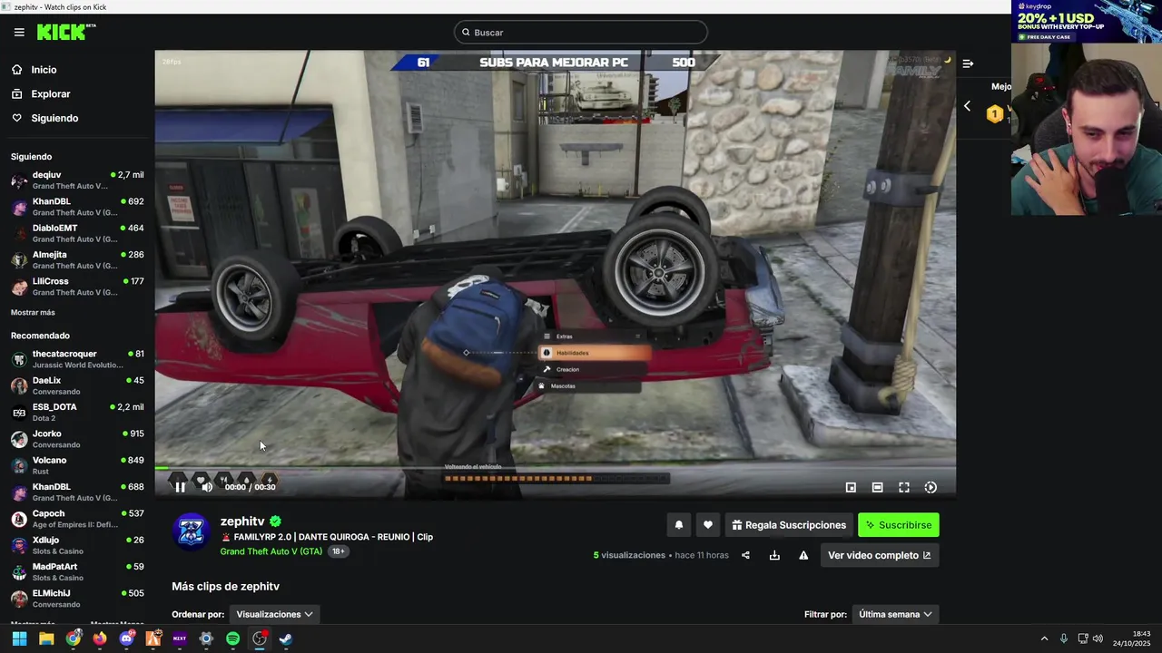This screenshot has height=653, width=1162.
Task: Open Chrome from the taskbar
Action: pos(74,638)
